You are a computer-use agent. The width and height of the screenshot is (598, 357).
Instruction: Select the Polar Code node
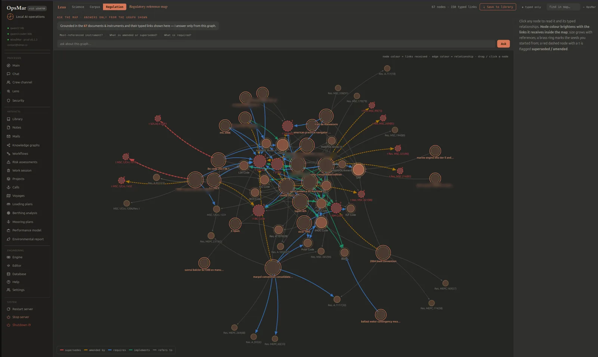[x=308, y=243]
